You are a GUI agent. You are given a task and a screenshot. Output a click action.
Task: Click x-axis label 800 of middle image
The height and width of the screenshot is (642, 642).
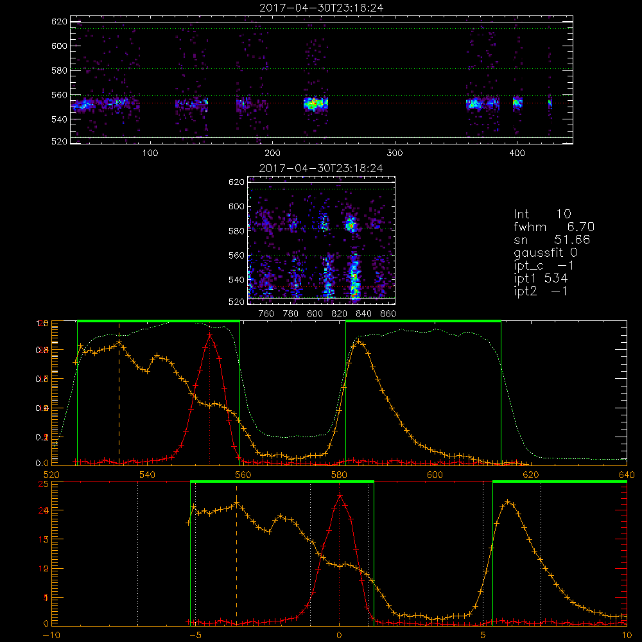(315, 314)
